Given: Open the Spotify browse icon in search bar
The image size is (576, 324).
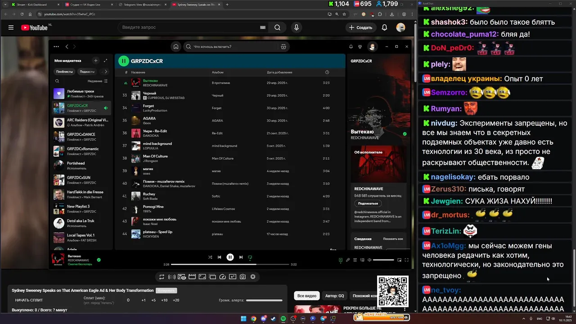Looking at the screenshot, I should pyautogui.click(x=283, y=46).
